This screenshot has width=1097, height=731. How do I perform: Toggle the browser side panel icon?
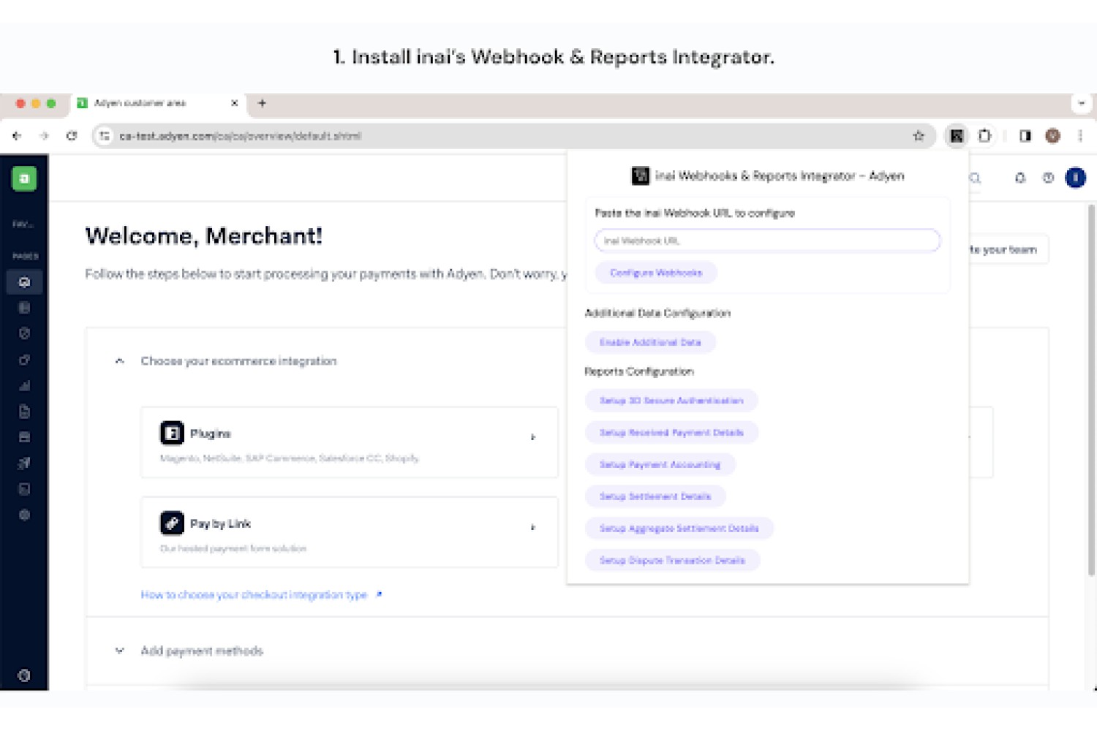point(1025,136)
